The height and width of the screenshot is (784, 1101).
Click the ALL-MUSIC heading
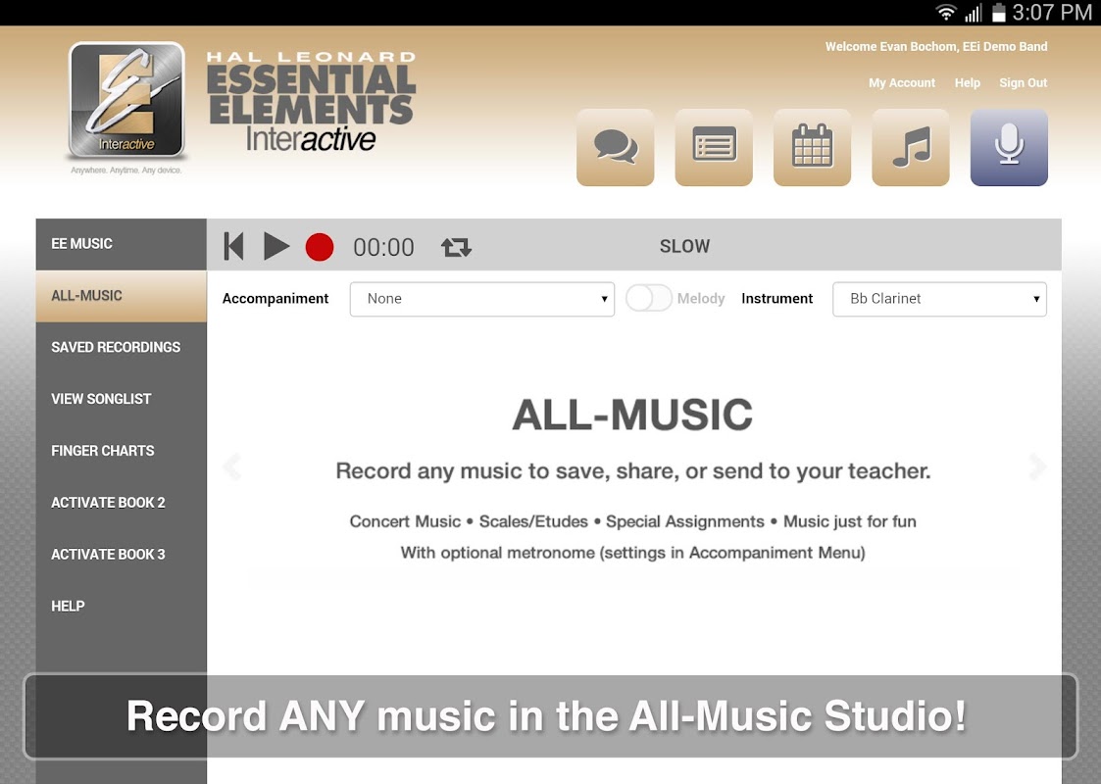632,415
